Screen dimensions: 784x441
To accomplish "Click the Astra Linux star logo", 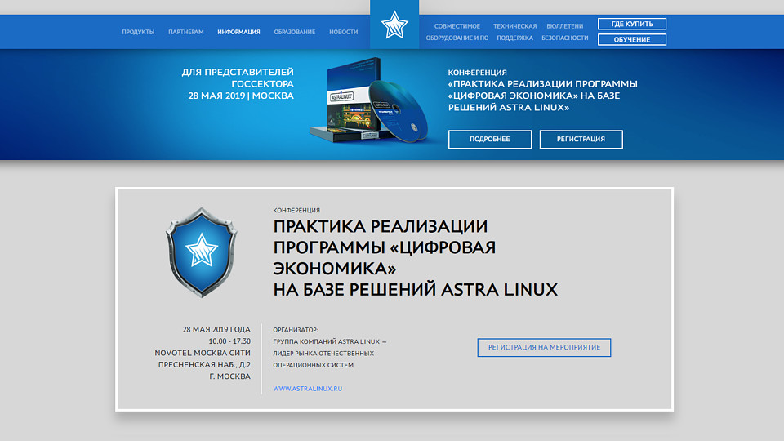I will [394, 25].
